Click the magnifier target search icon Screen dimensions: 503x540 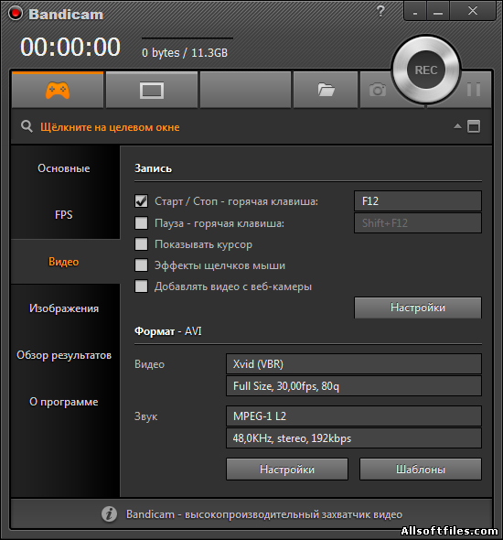coord(27,126)
